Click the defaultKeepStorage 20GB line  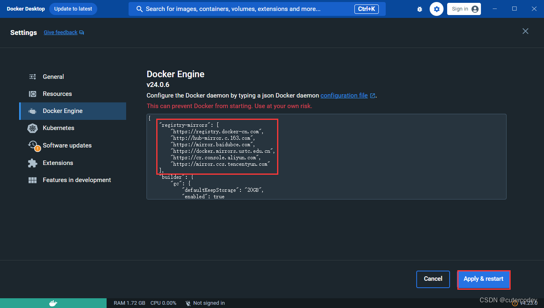coord(222,190)
